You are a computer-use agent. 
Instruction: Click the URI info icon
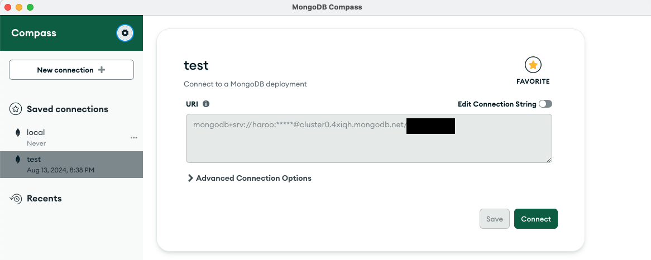point(206,104)
